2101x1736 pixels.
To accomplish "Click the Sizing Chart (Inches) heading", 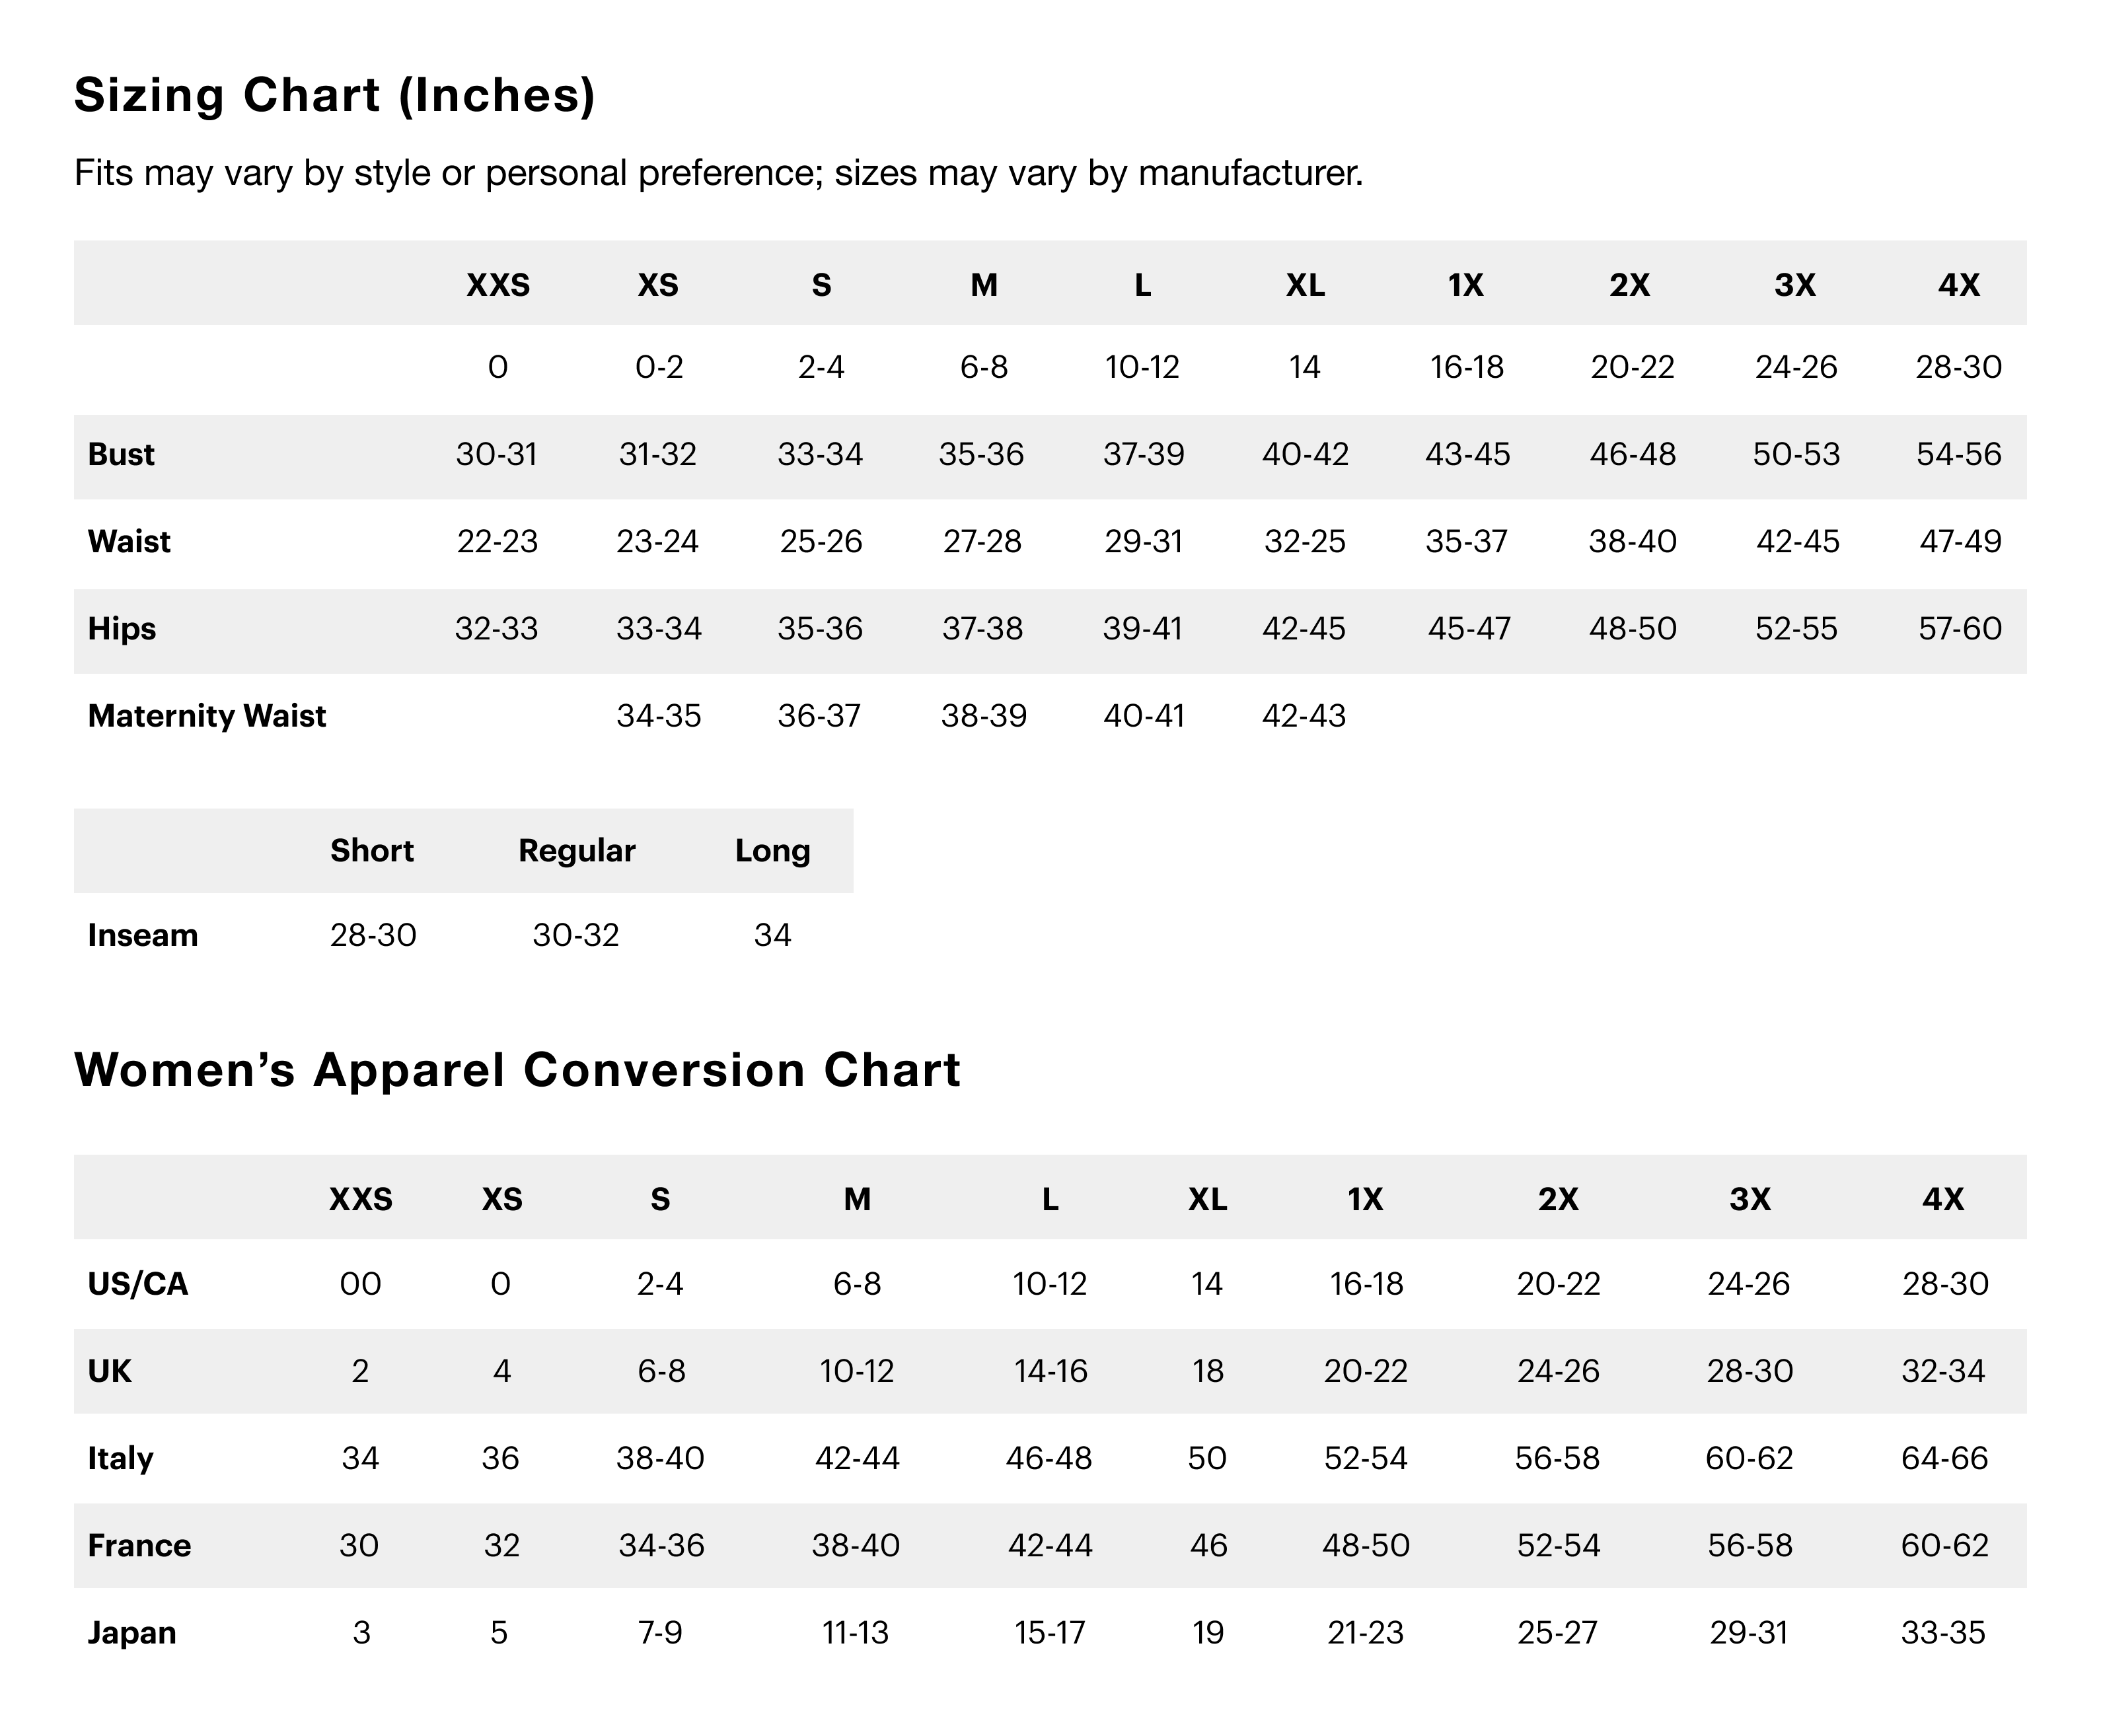I will [x=334, y=96].
